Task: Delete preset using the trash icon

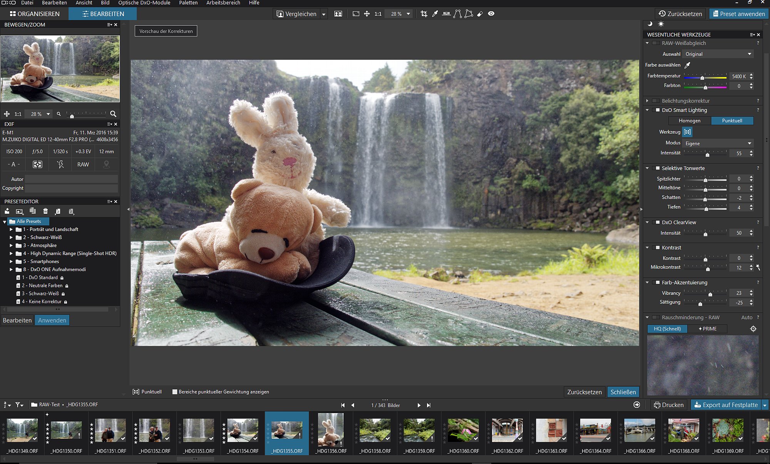Action: tap(45, 211)
